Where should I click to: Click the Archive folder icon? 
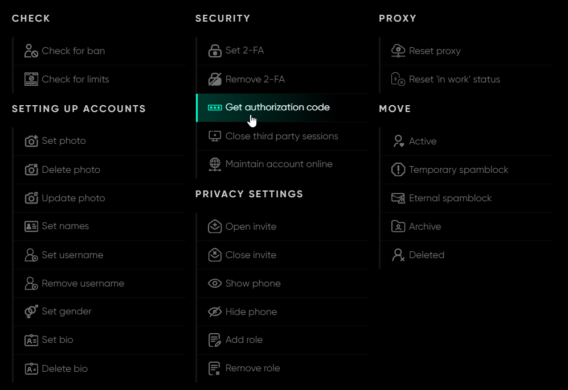point(398,226)
